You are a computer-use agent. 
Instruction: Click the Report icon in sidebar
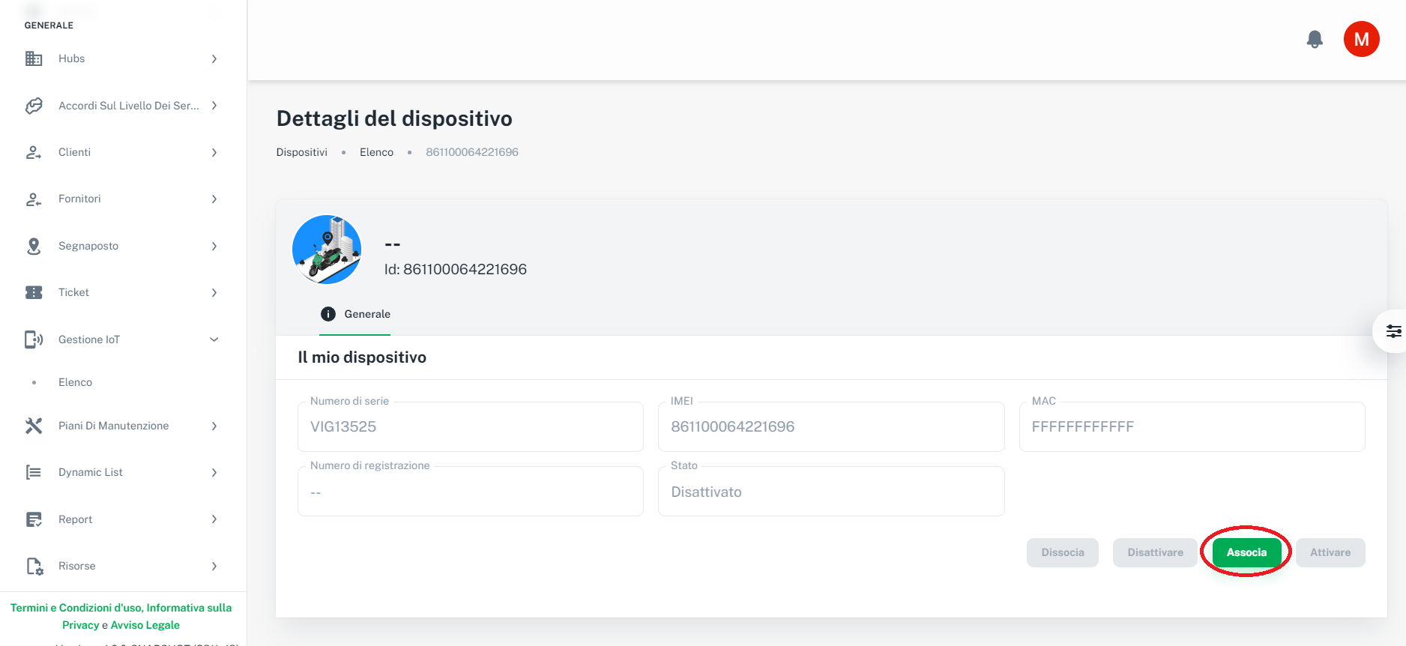coord(34,519)
